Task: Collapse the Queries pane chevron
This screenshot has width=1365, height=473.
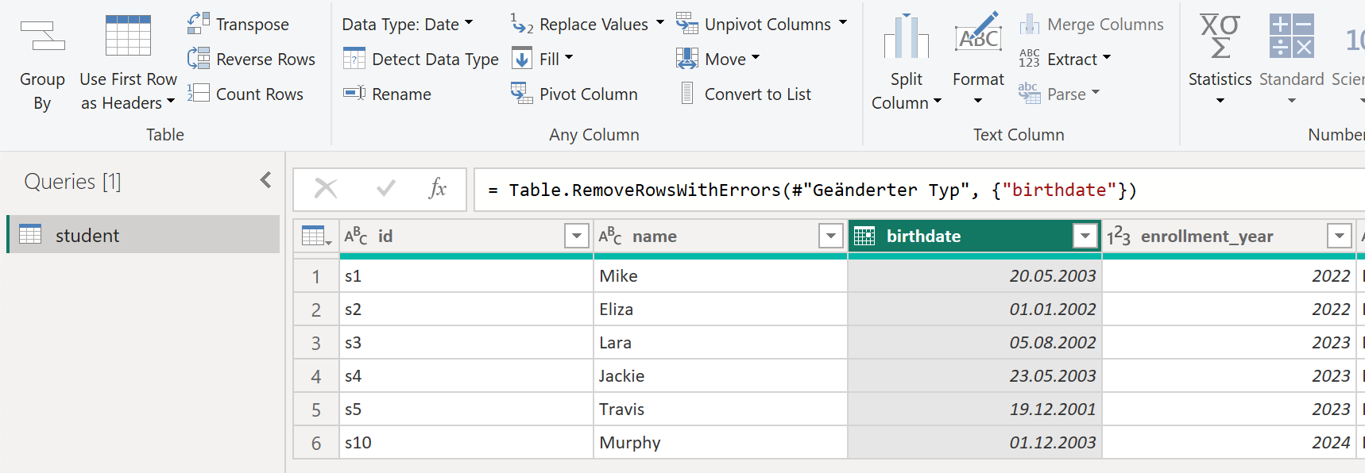Action: click(x=266, y=180)
